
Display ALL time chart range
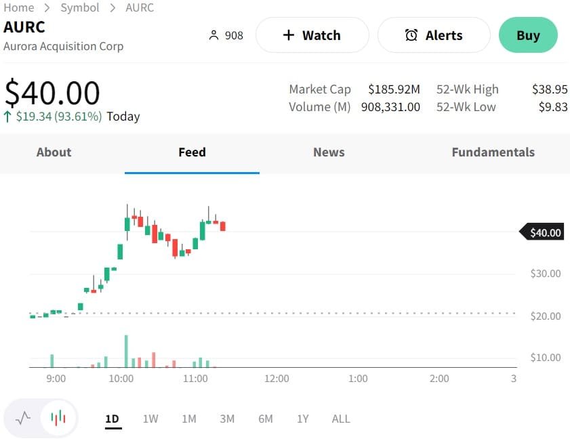(x=341, y=419)
